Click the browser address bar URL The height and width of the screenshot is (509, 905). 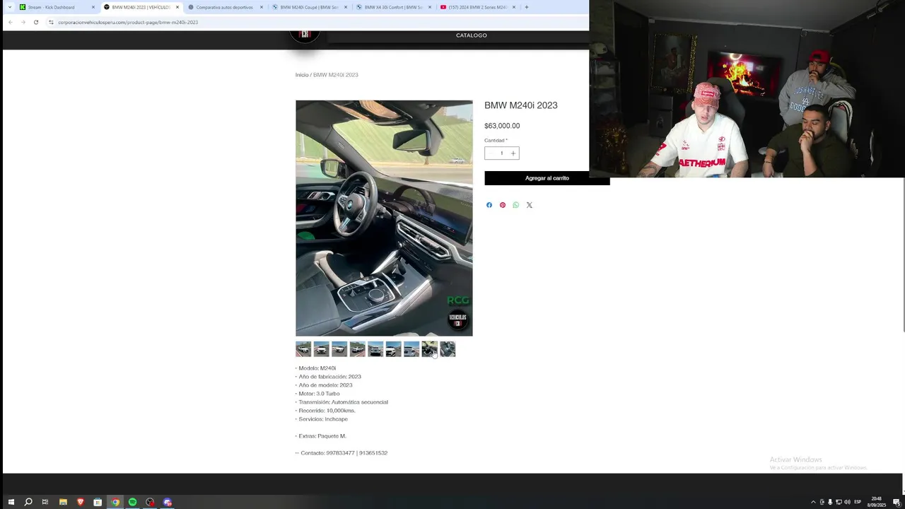click(x=128, y=22)
